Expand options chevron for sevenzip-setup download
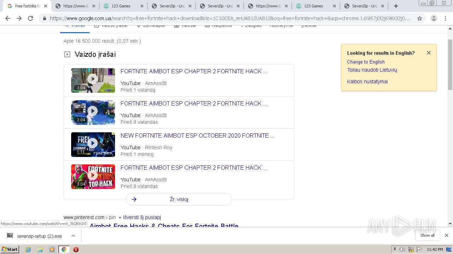The width and height of the screenshot is (453, 254). coord(73,236)
